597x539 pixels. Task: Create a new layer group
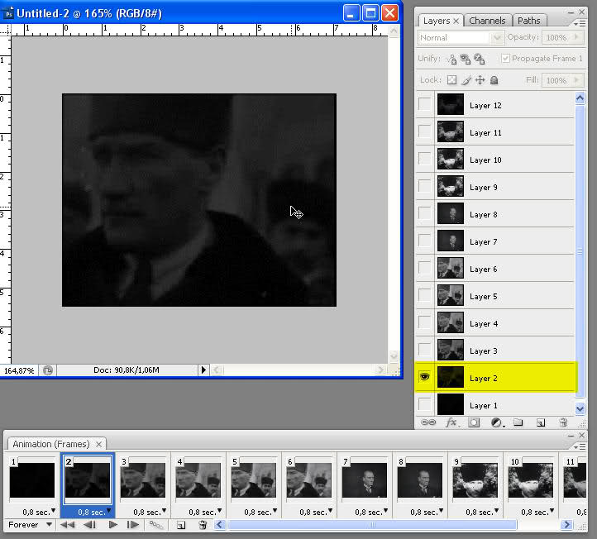tap(518, 422)
